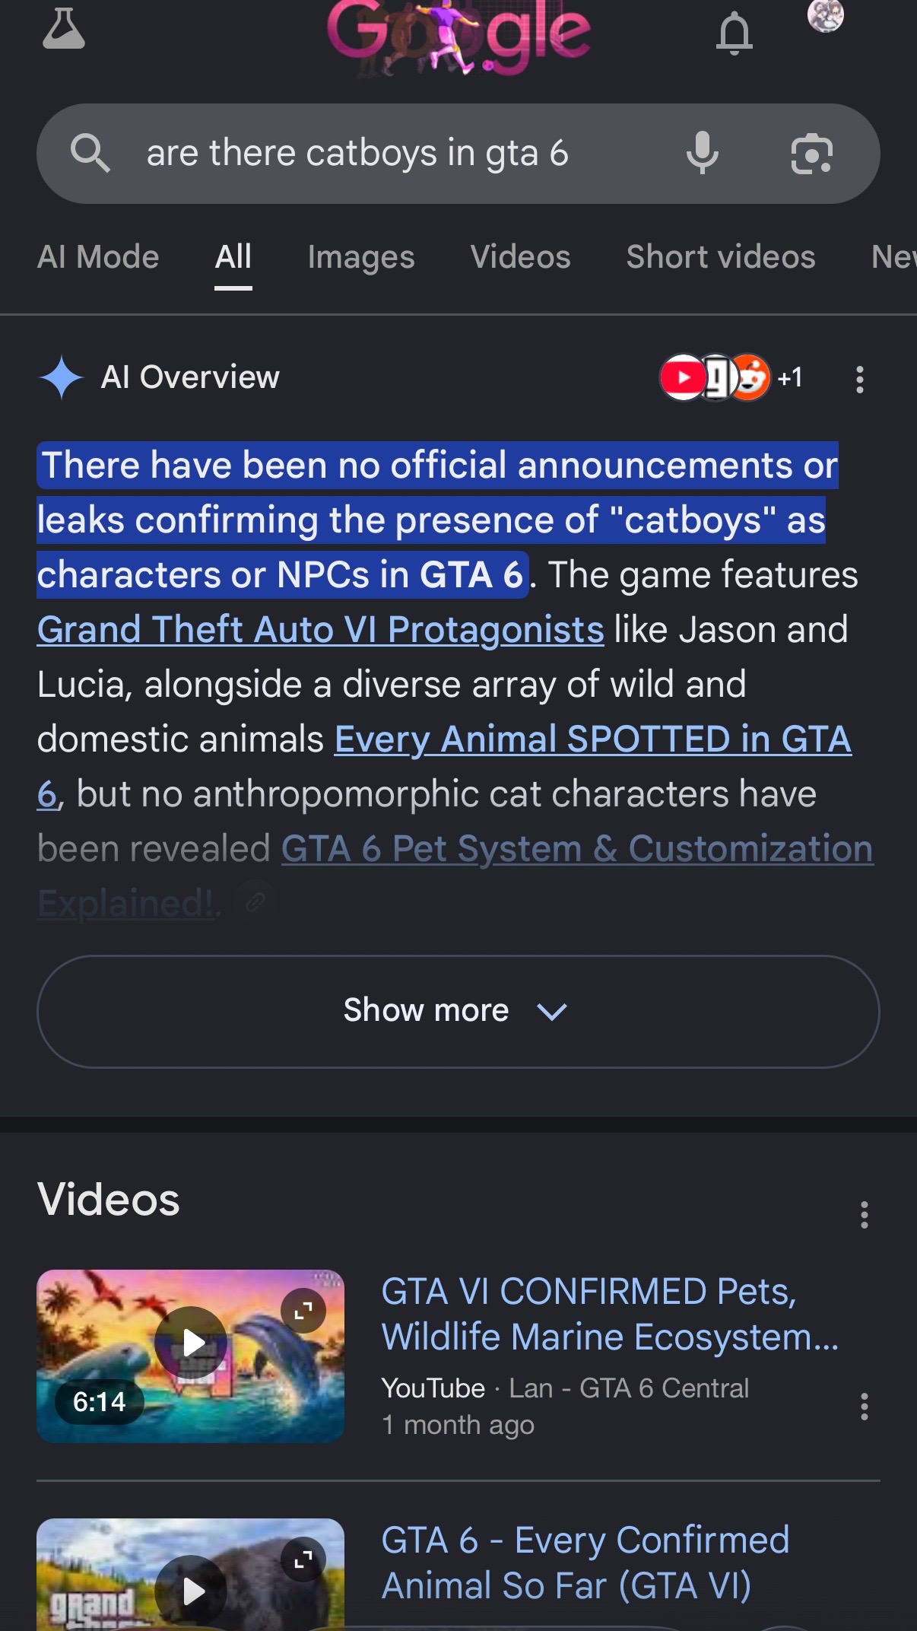917x1631 pixels.
Task: Select the Short videos tab
Action: click(720, 257)
